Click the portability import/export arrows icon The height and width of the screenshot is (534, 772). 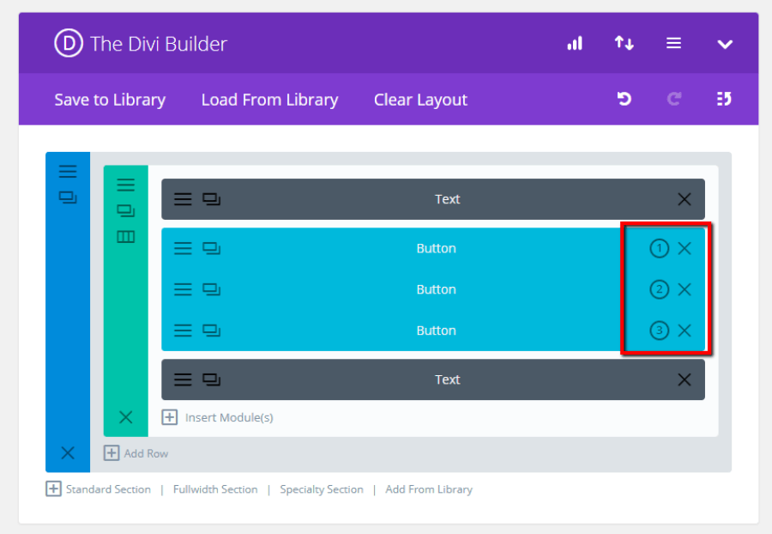[x=624, y=43]
